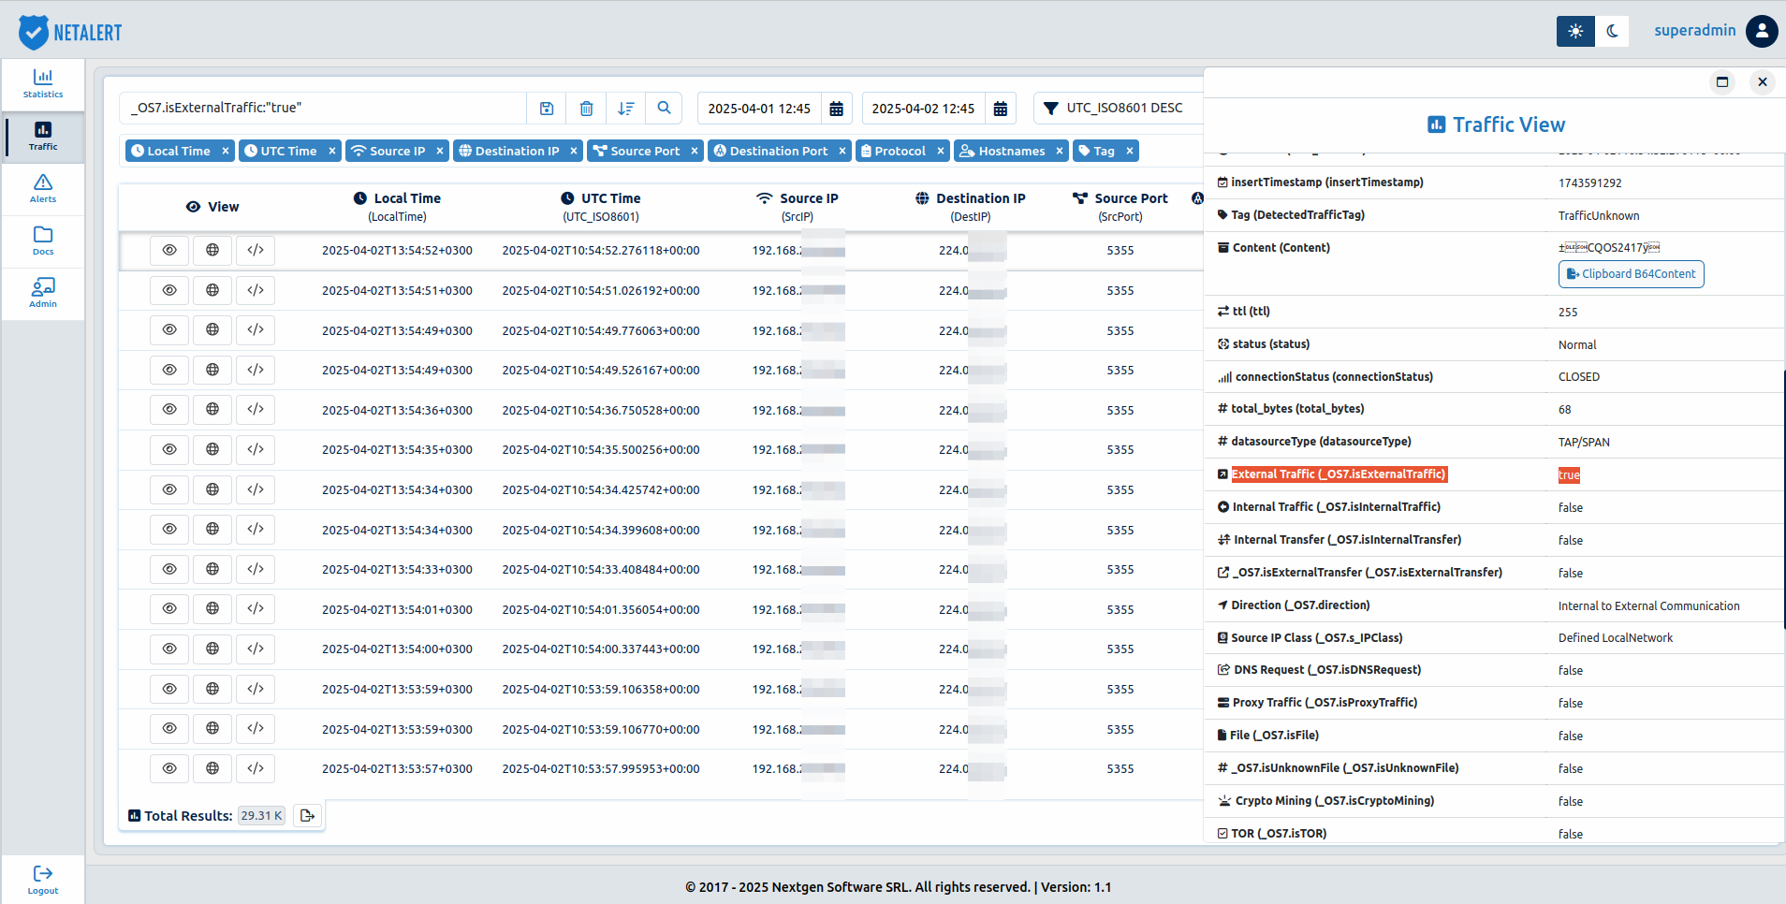Open the Docs sidebar section
Screen dimensions: 1786x904
click(x=43, y=241)
